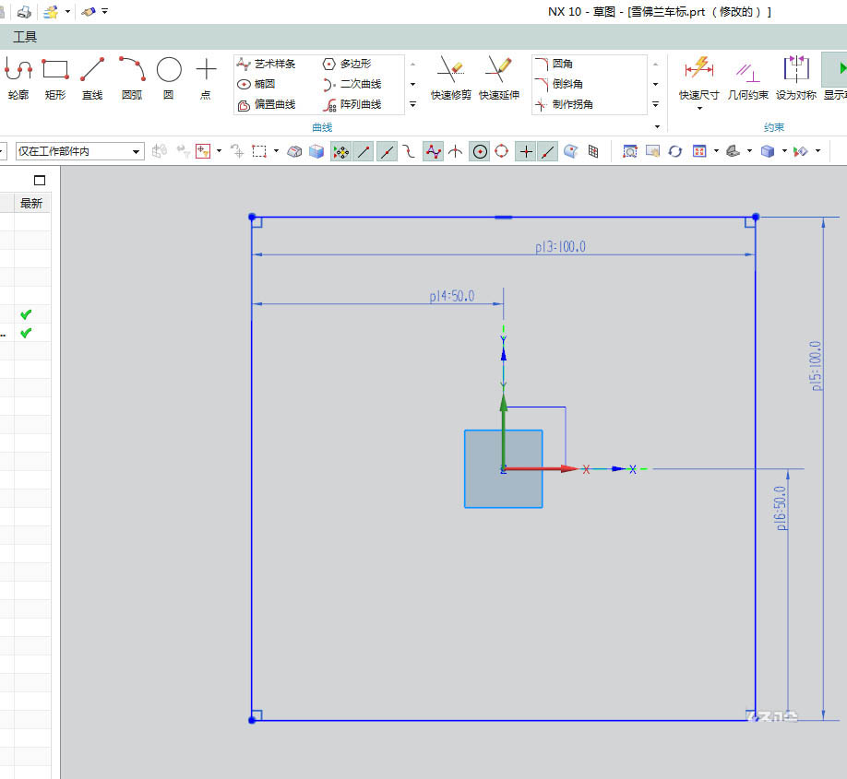
Task: Select the 矩形 rectangle tool
Action: coord(55,78)
